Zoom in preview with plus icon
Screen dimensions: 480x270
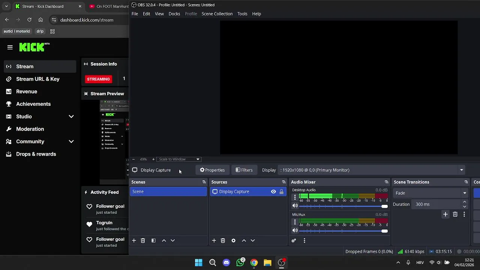(x=153, y=159)
